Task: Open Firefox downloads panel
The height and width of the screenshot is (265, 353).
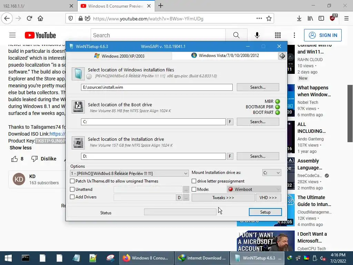Action: [299, 19]
